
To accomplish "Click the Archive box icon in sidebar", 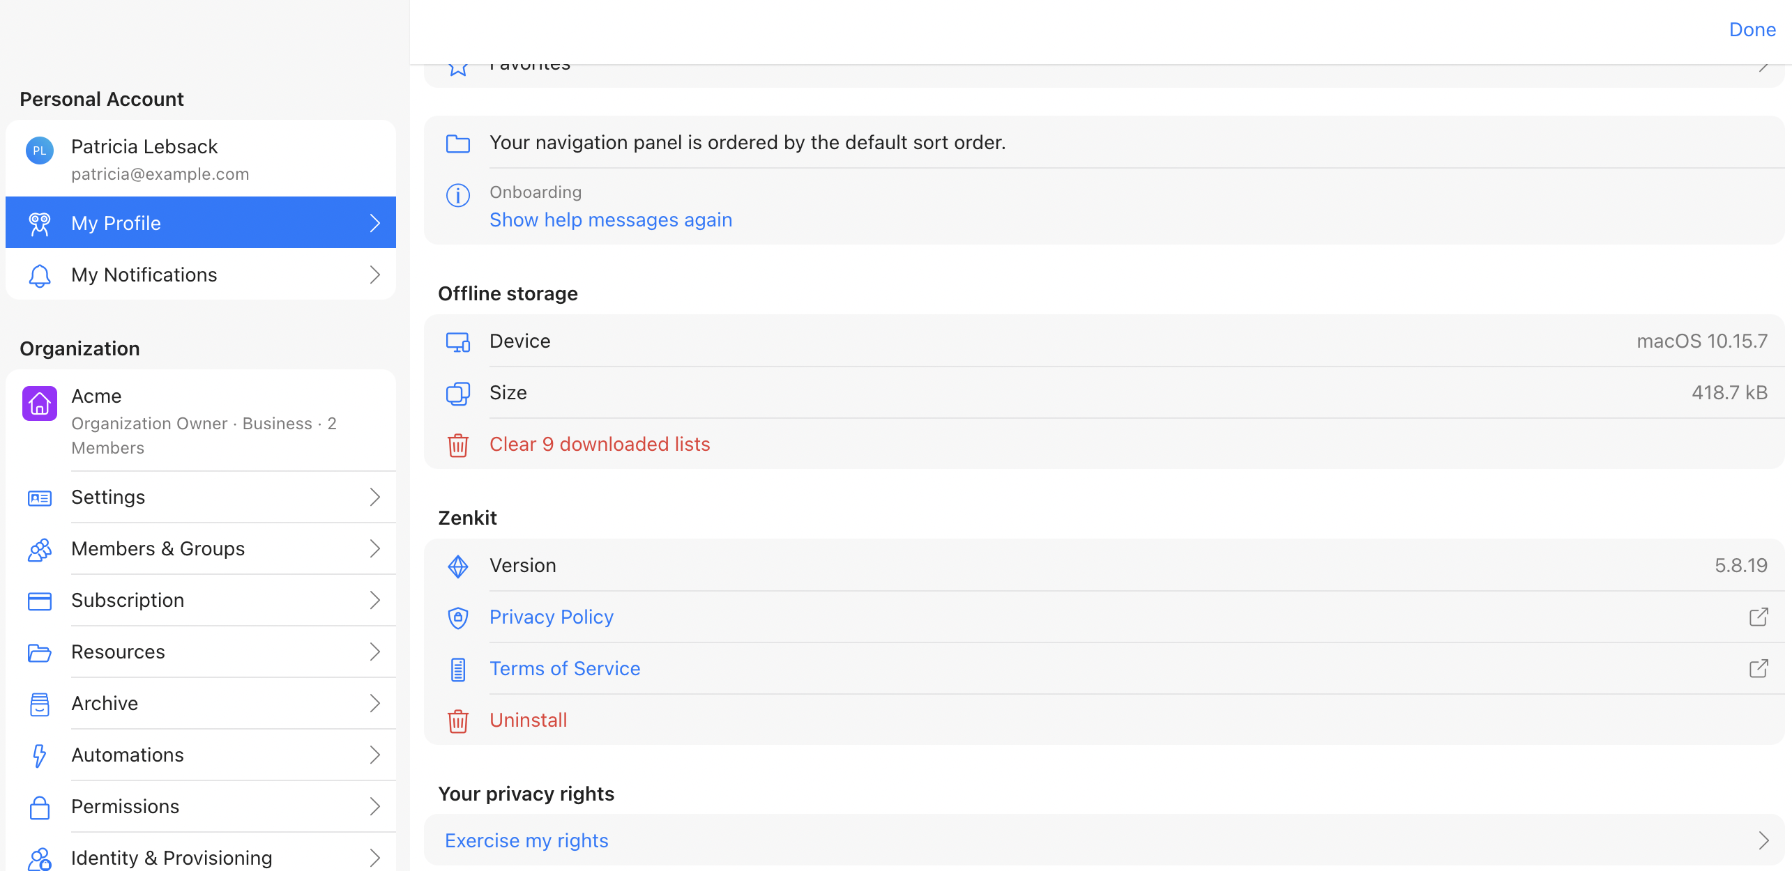I will point(39,704).
